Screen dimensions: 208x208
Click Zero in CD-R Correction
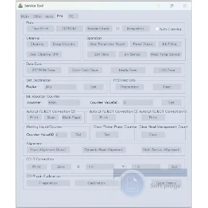pos(61,167)
